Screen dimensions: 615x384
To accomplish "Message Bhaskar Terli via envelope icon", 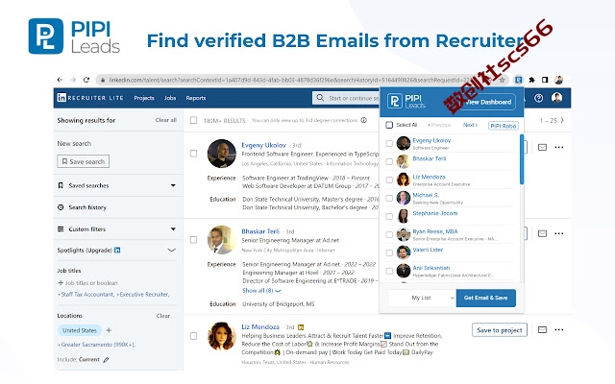I will [x=542, y=233].
